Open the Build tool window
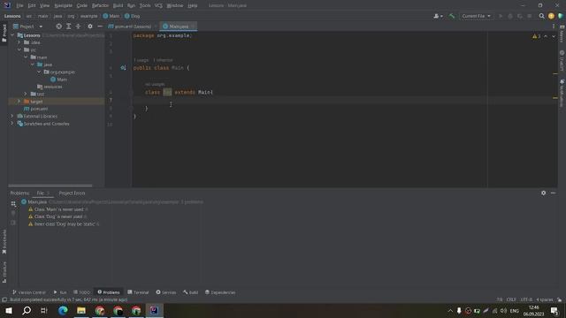The image size is (566, 318). [x=191, y=292]
